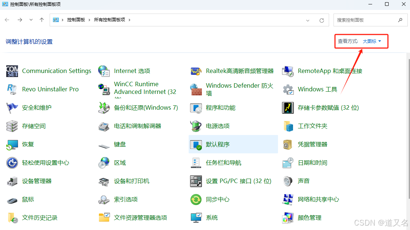Open the 轻松使用设置中心 icon
Image resolution: width=410 pixels, height=230 pixels.
[12, 163]
